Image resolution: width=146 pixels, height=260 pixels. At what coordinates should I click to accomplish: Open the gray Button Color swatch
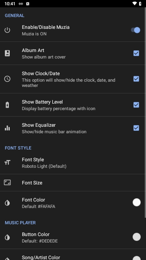(137, 237)
